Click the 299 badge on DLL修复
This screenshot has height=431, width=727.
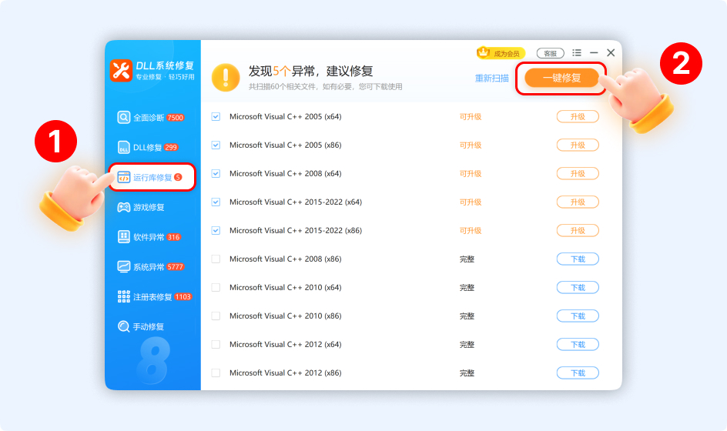171,147
